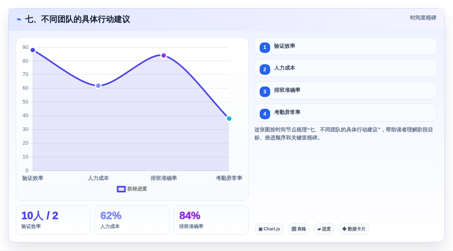Click the 84% 排班准确率 stat card
Image resolution: width=453 pixels, height=251 pixels.
[211, 220]
